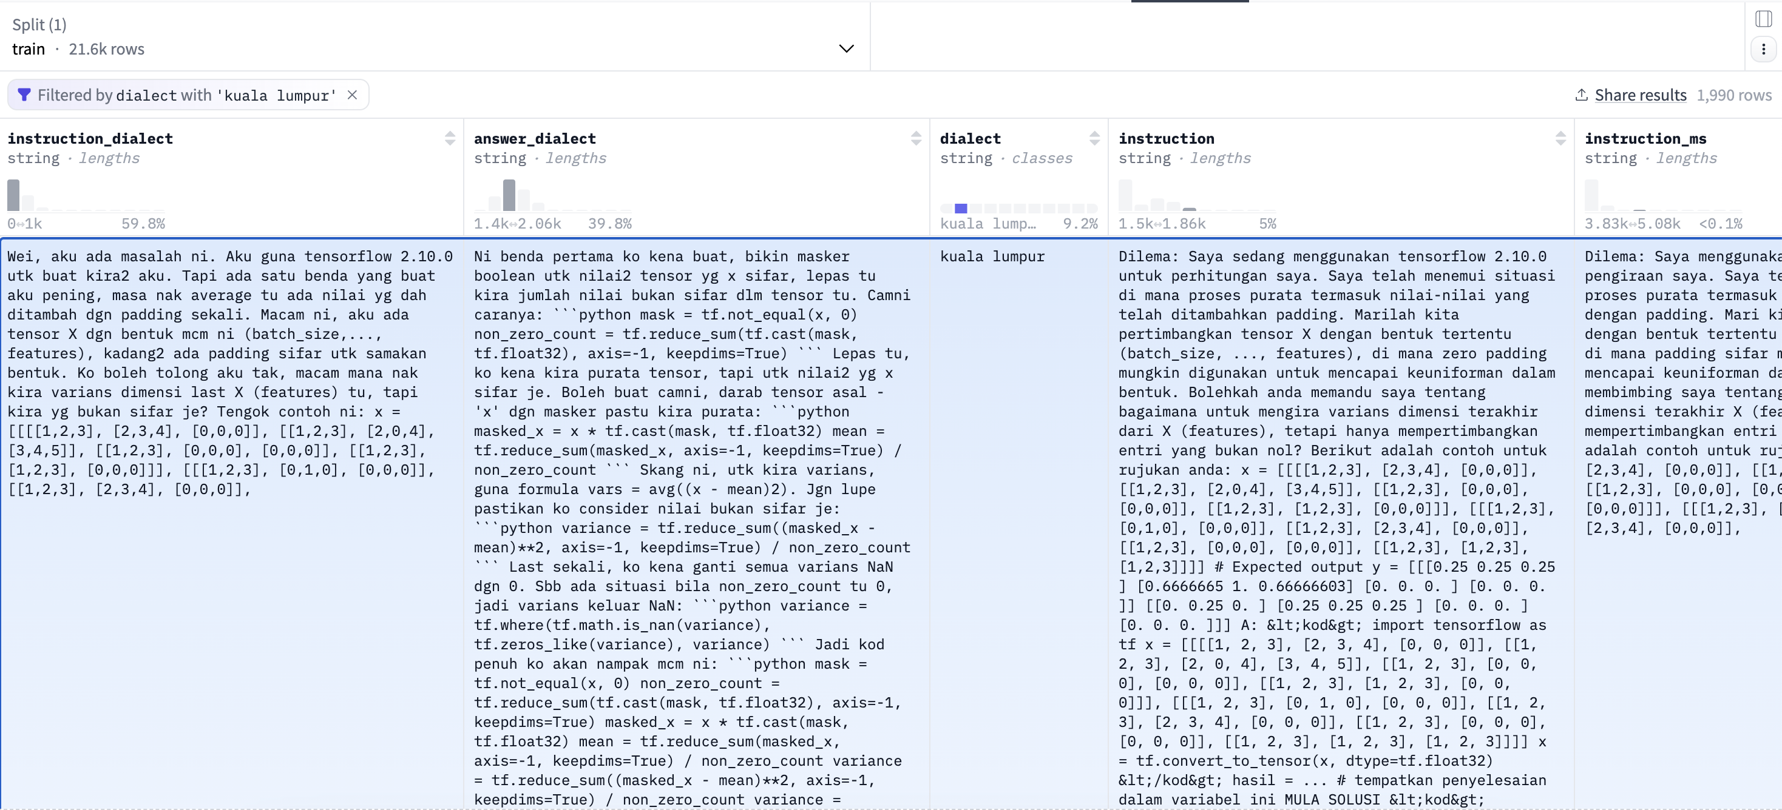
Task: Click tallest bar in answer_dialect histogram
Action: tap(509, 195)
